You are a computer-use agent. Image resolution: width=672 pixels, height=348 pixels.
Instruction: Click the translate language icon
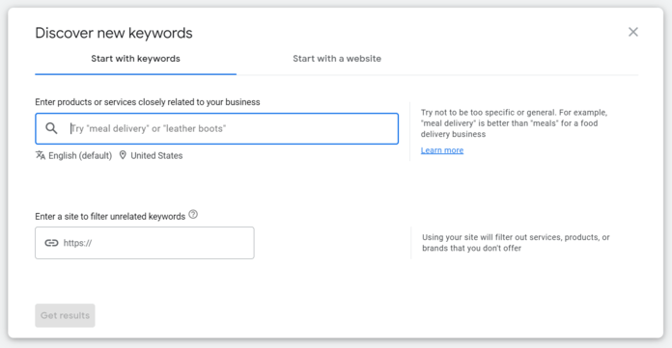[x=41, y=155]
